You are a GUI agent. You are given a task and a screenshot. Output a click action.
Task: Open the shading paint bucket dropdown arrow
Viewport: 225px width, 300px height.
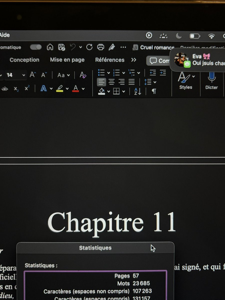[x=108, y=91]
